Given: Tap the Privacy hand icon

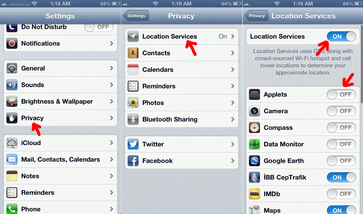Looking at the screenshot, I should [12, 118].
